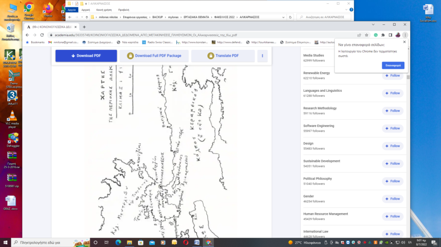Click the browser reload page icon

click(42, 35)
